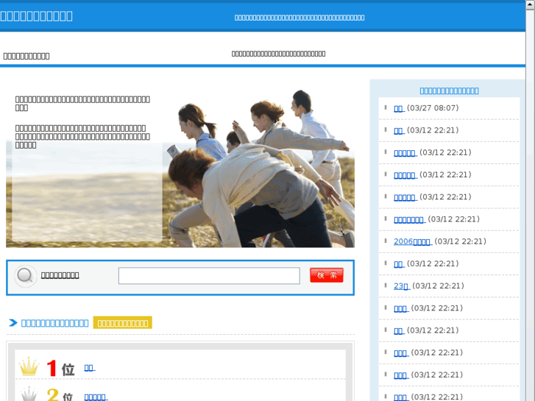The width and height of the screenshot is (535, 401).
Task: Open the sidebar link starting with 2006
Action: [413, 241]
